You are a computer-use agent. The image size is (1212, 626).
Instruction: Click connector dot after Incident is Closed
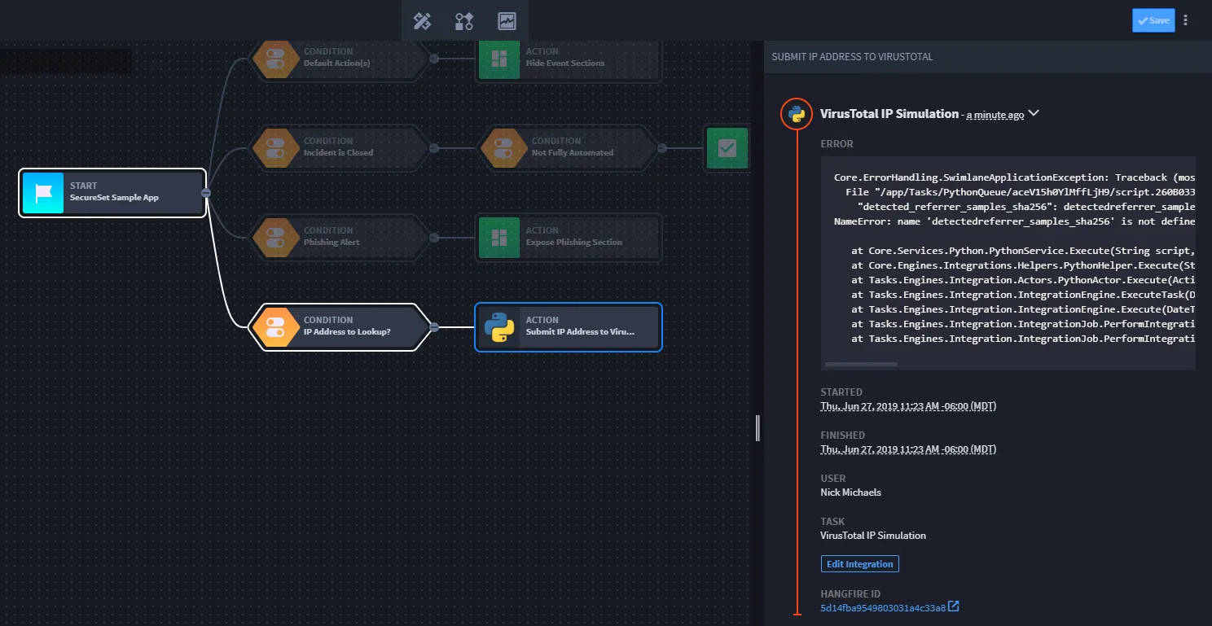[434, 148]
